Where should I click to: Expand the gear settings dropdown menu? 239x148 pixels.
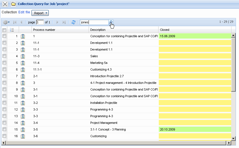click(6, 22)
